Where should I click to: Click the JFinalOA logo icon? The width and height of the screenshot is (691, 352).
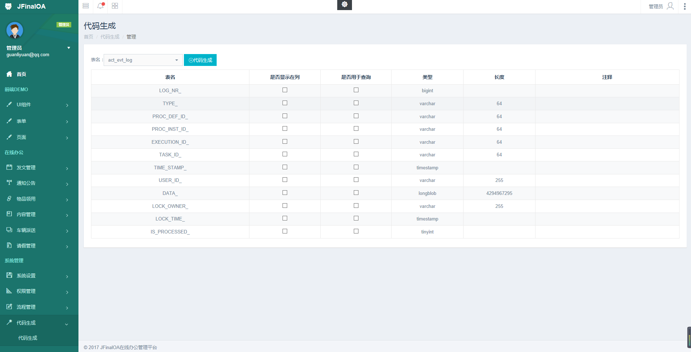point(8,6)
